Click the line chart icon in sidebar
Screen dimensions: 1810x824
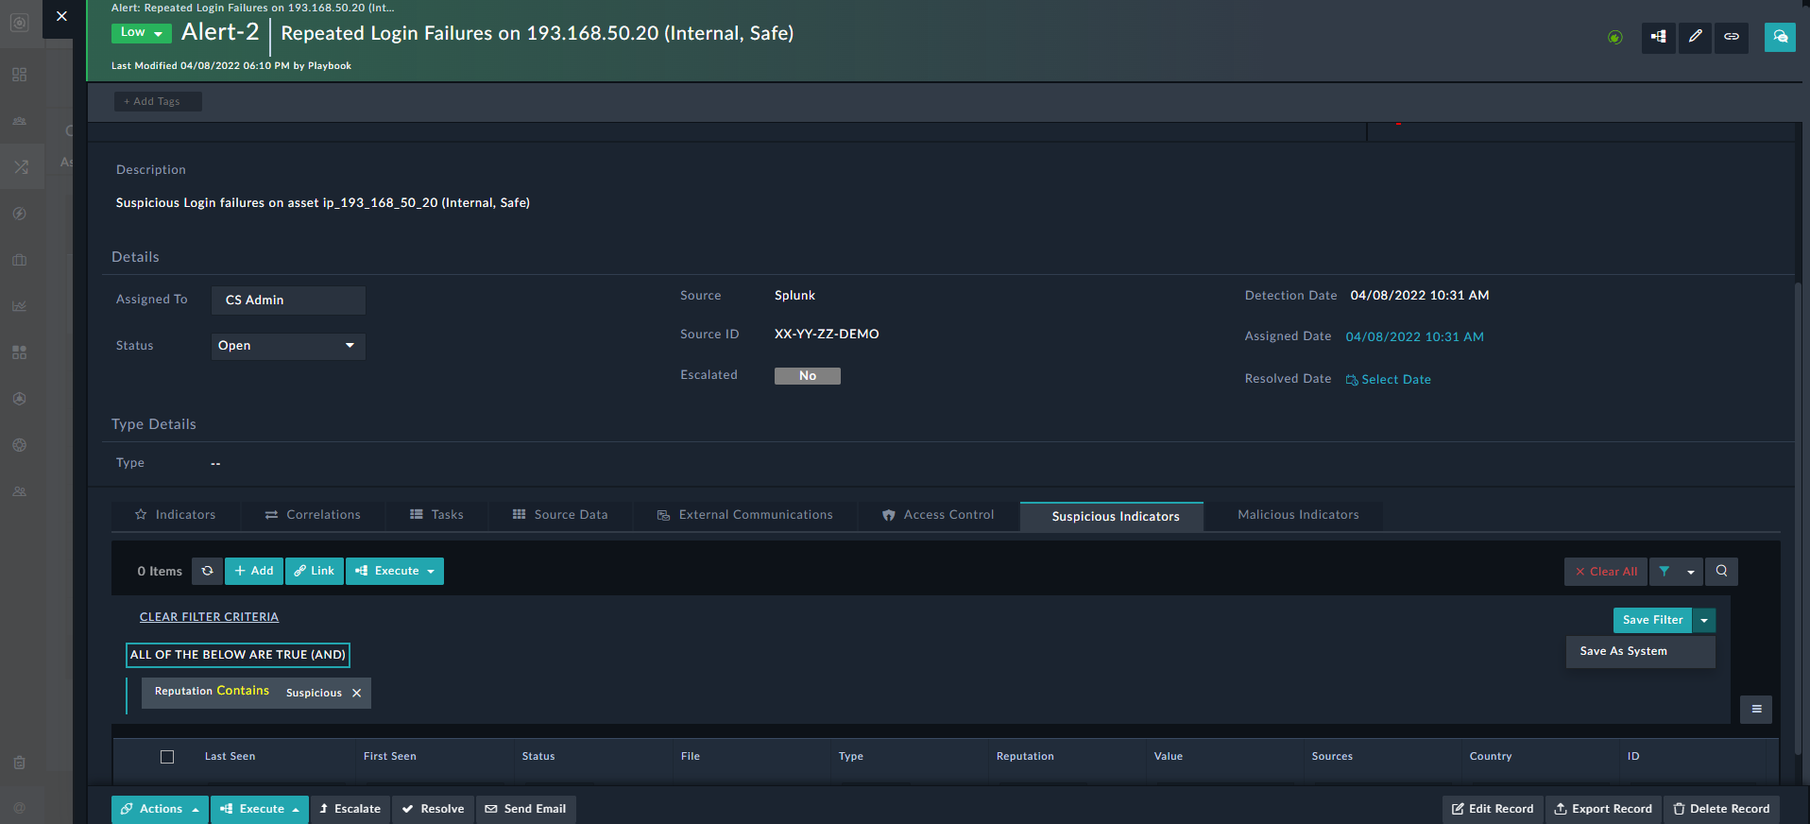pyautogui.click(x=20, y=306)
